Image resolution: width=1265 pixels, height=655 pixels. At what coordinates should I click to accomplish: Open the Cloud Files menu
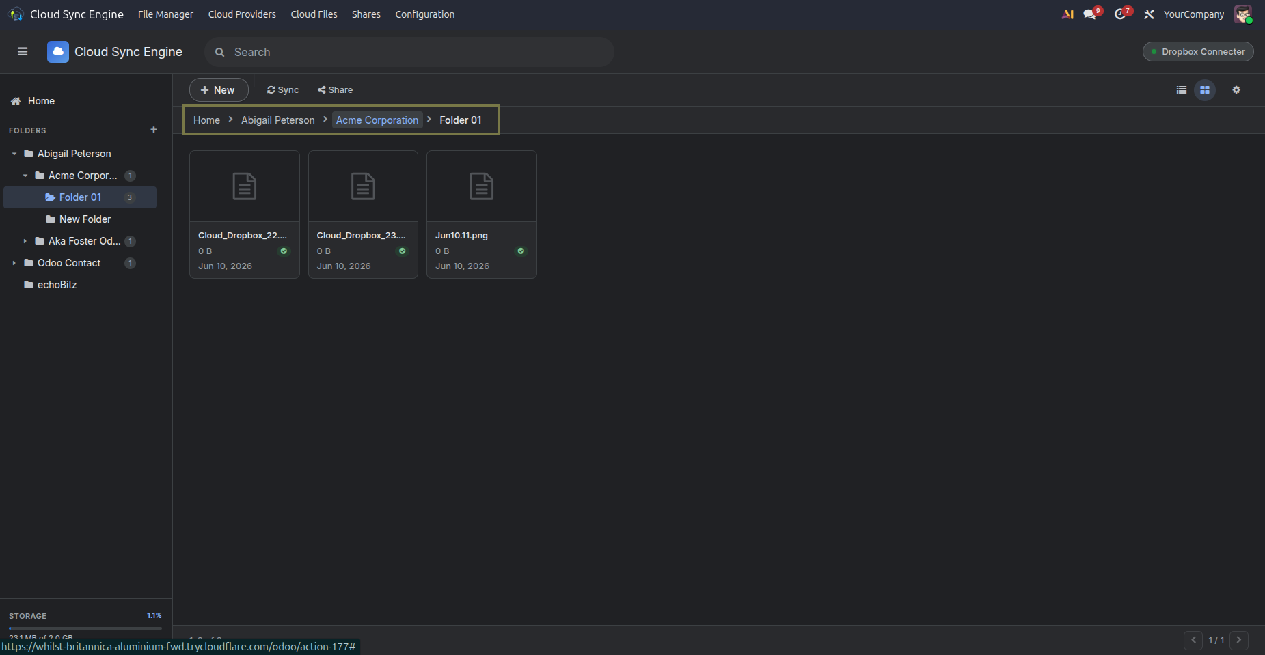tap(314, 14)
